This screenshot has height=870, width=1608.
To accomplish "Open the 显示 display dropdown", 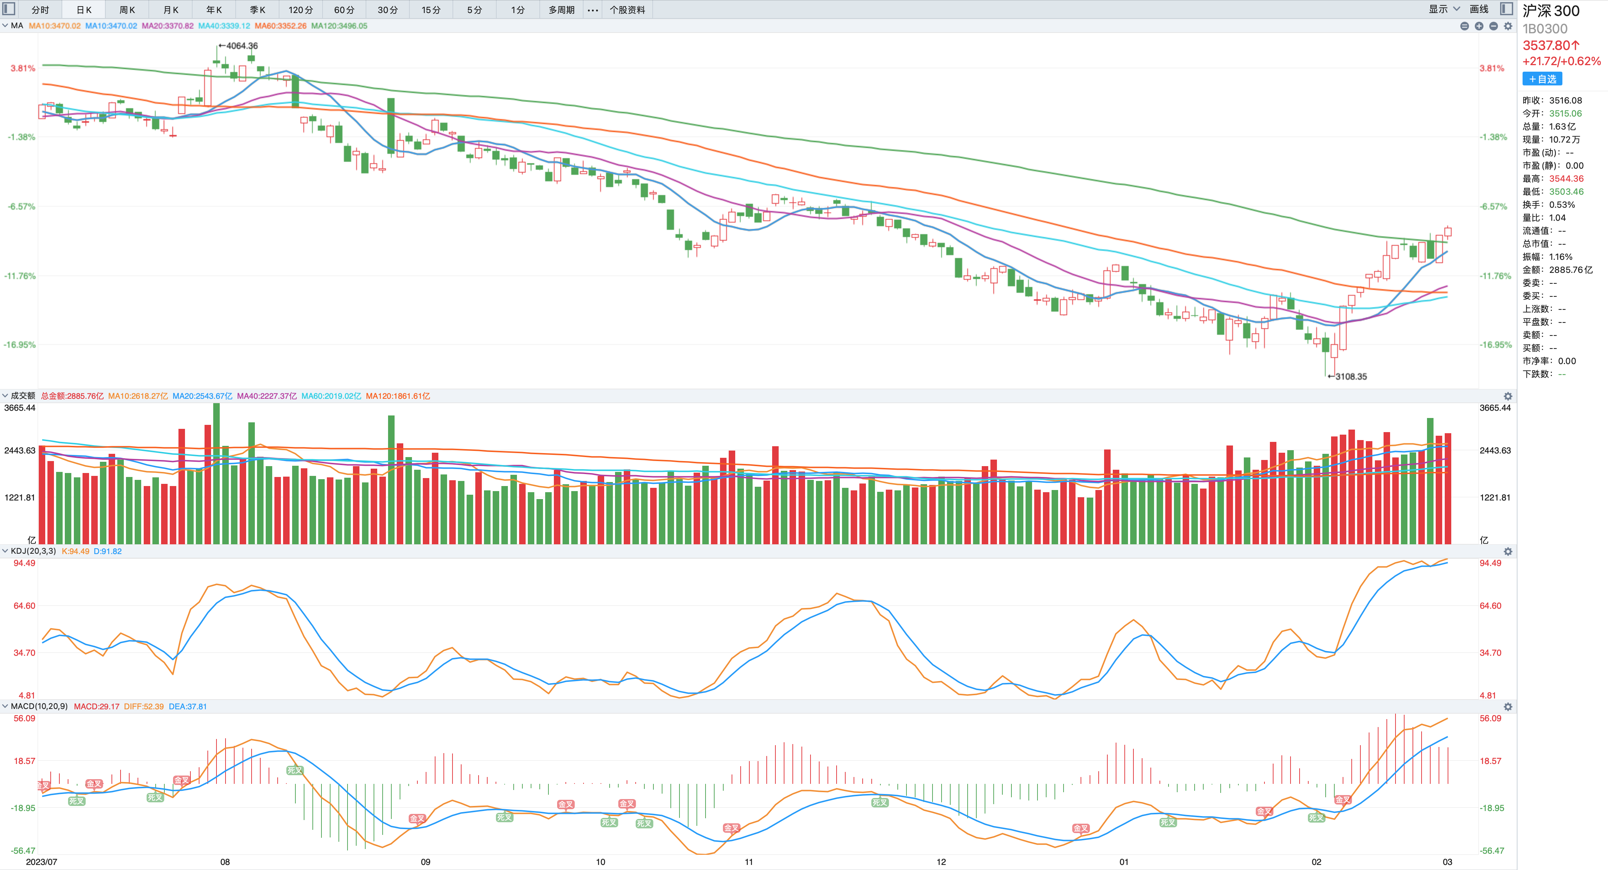I will tap(1444, 9).
